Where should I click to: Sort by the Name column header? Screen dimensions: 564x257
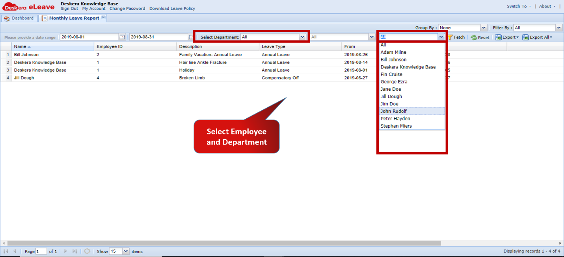(x=53, y=47)
